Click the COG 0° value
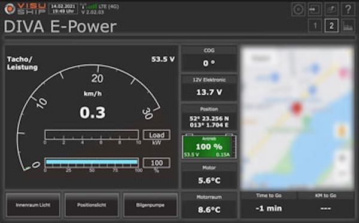 [209, 63]
